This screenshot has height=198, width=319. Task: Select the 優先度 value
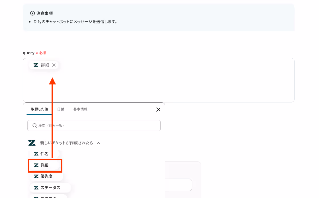tap(46, 176)
